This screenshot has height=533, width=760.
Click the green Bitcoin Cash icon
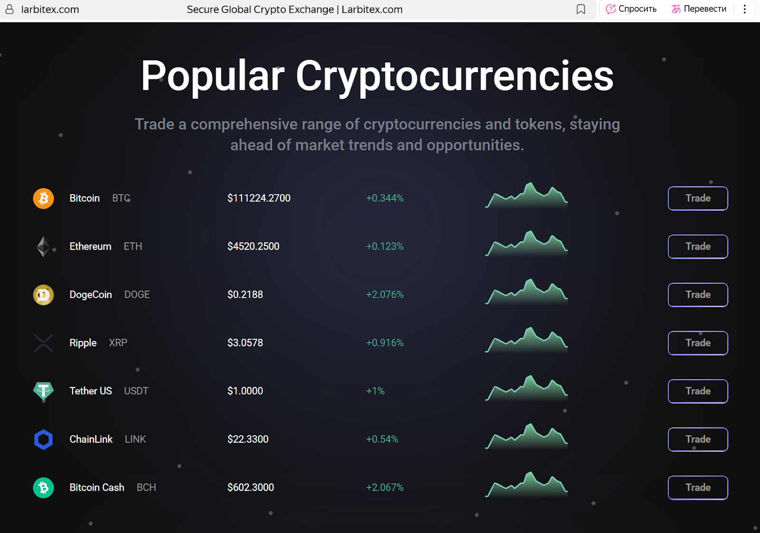pyautogui.click(x=43, y=488)
